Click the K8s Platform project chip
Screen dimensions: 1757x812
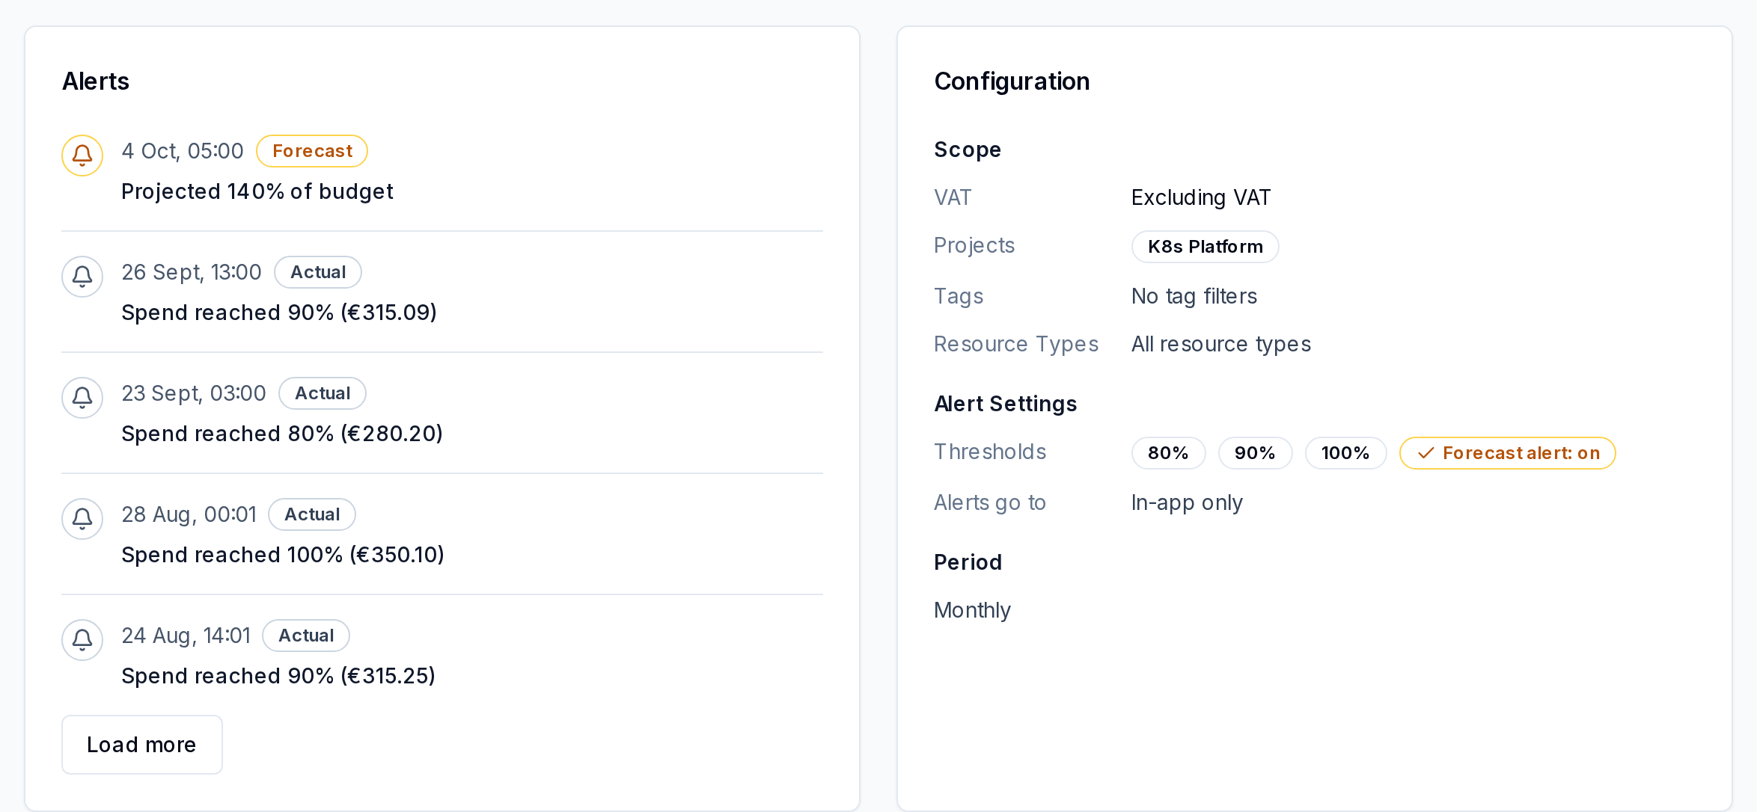[1206, 247]
